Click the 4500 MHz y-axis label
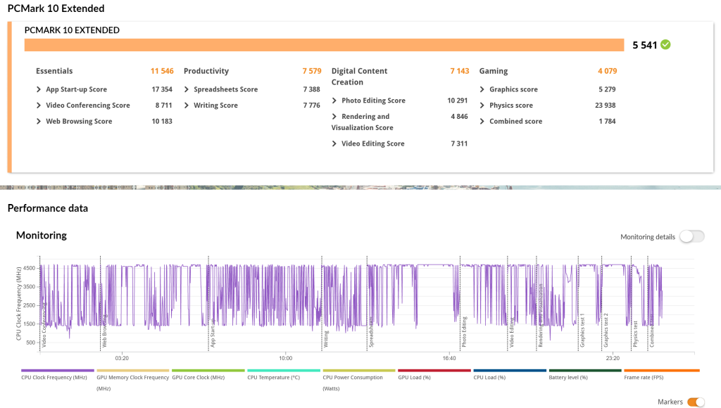 click(30, 268)
